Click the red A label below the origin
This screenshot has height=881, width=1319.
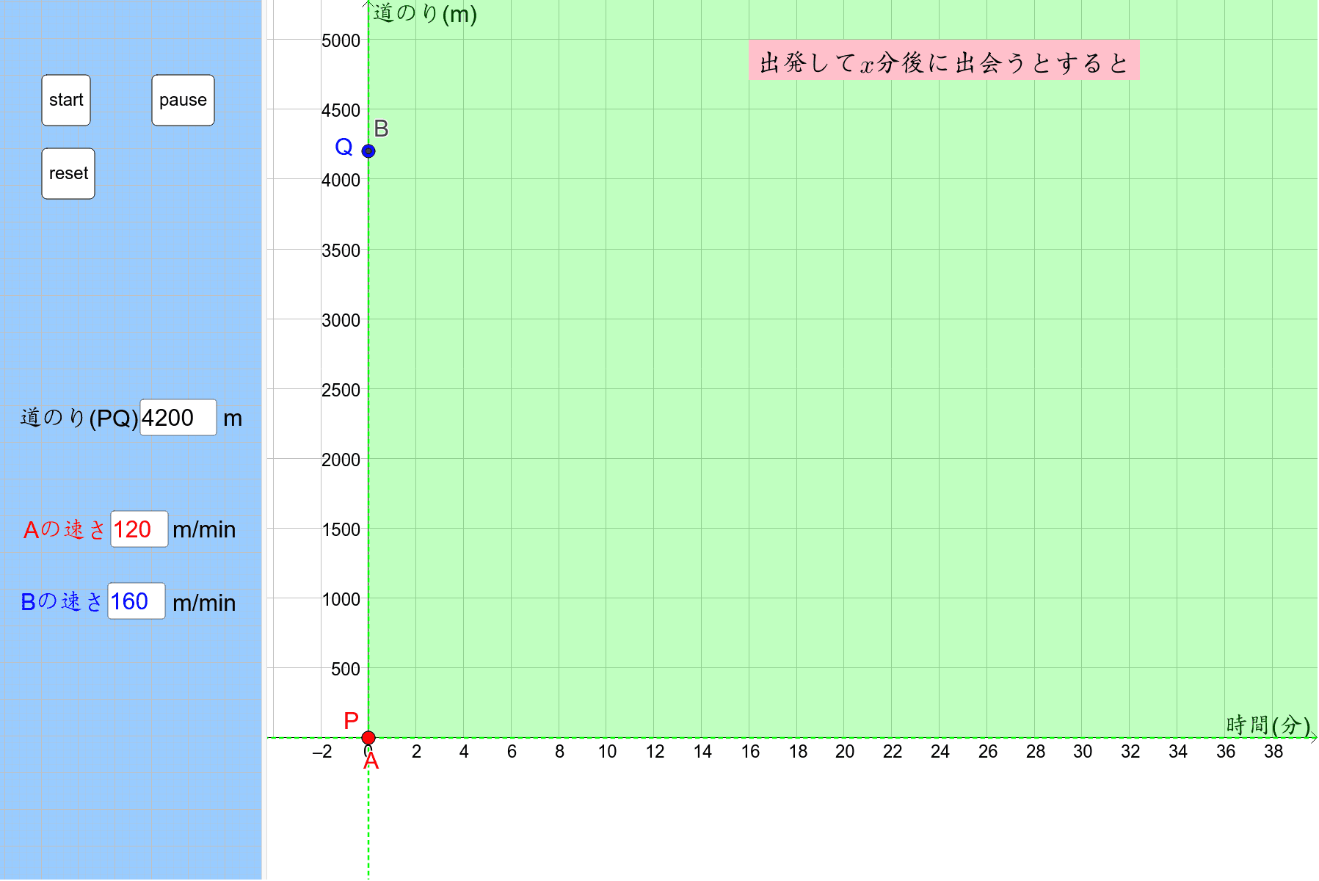point(371,761)
